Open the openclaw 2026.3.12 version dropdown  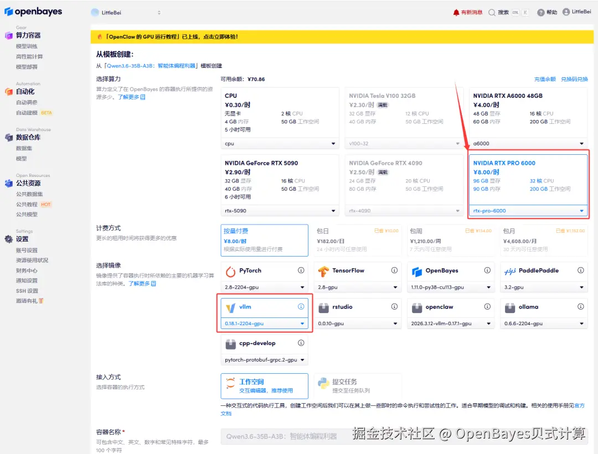tap(450, 323)
